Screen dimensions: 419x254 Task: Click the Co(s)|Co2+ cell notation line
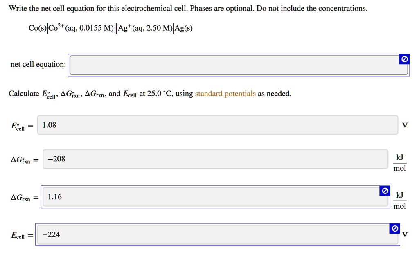point(110,28)
